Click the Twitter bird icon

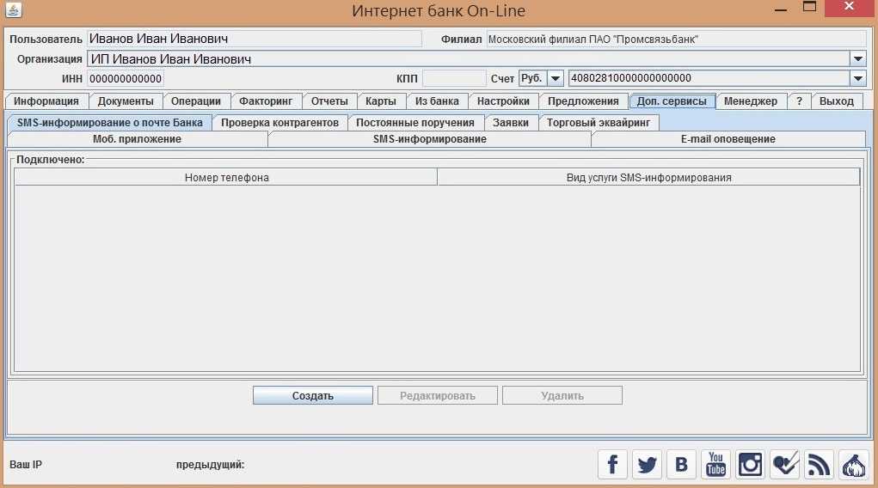point(647,465)
